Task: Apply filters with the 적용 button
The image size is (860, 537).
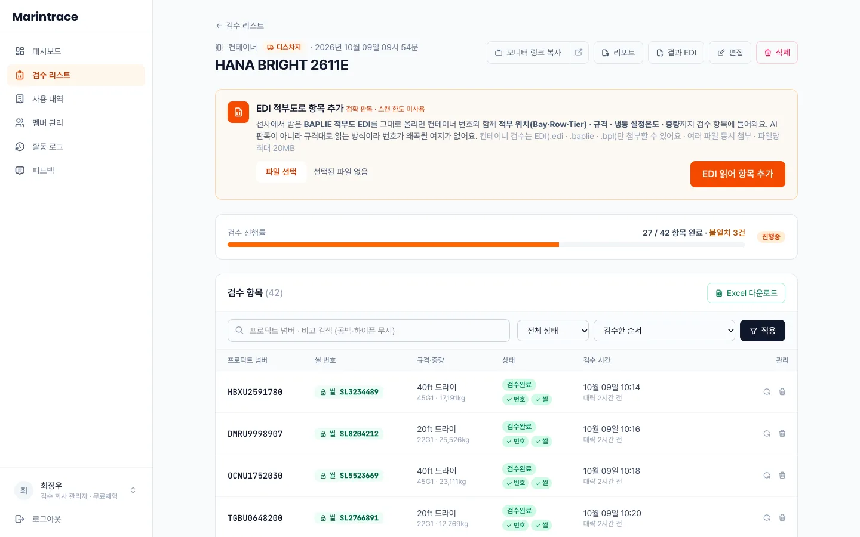Action: (763, 331)
